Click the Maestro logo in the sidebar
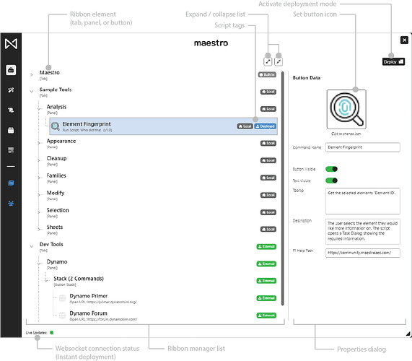 pos(11,43)
